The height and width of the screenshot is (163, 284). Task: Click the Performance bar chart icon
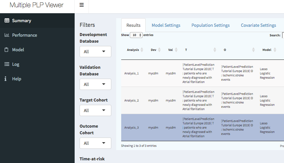[x=7, y=35]
